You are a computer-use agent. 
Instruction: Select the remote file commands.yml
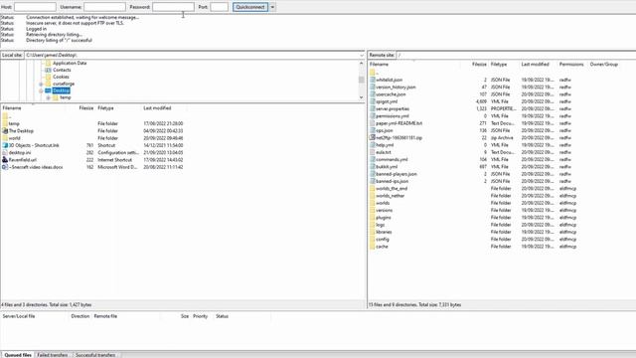point(392,160)
